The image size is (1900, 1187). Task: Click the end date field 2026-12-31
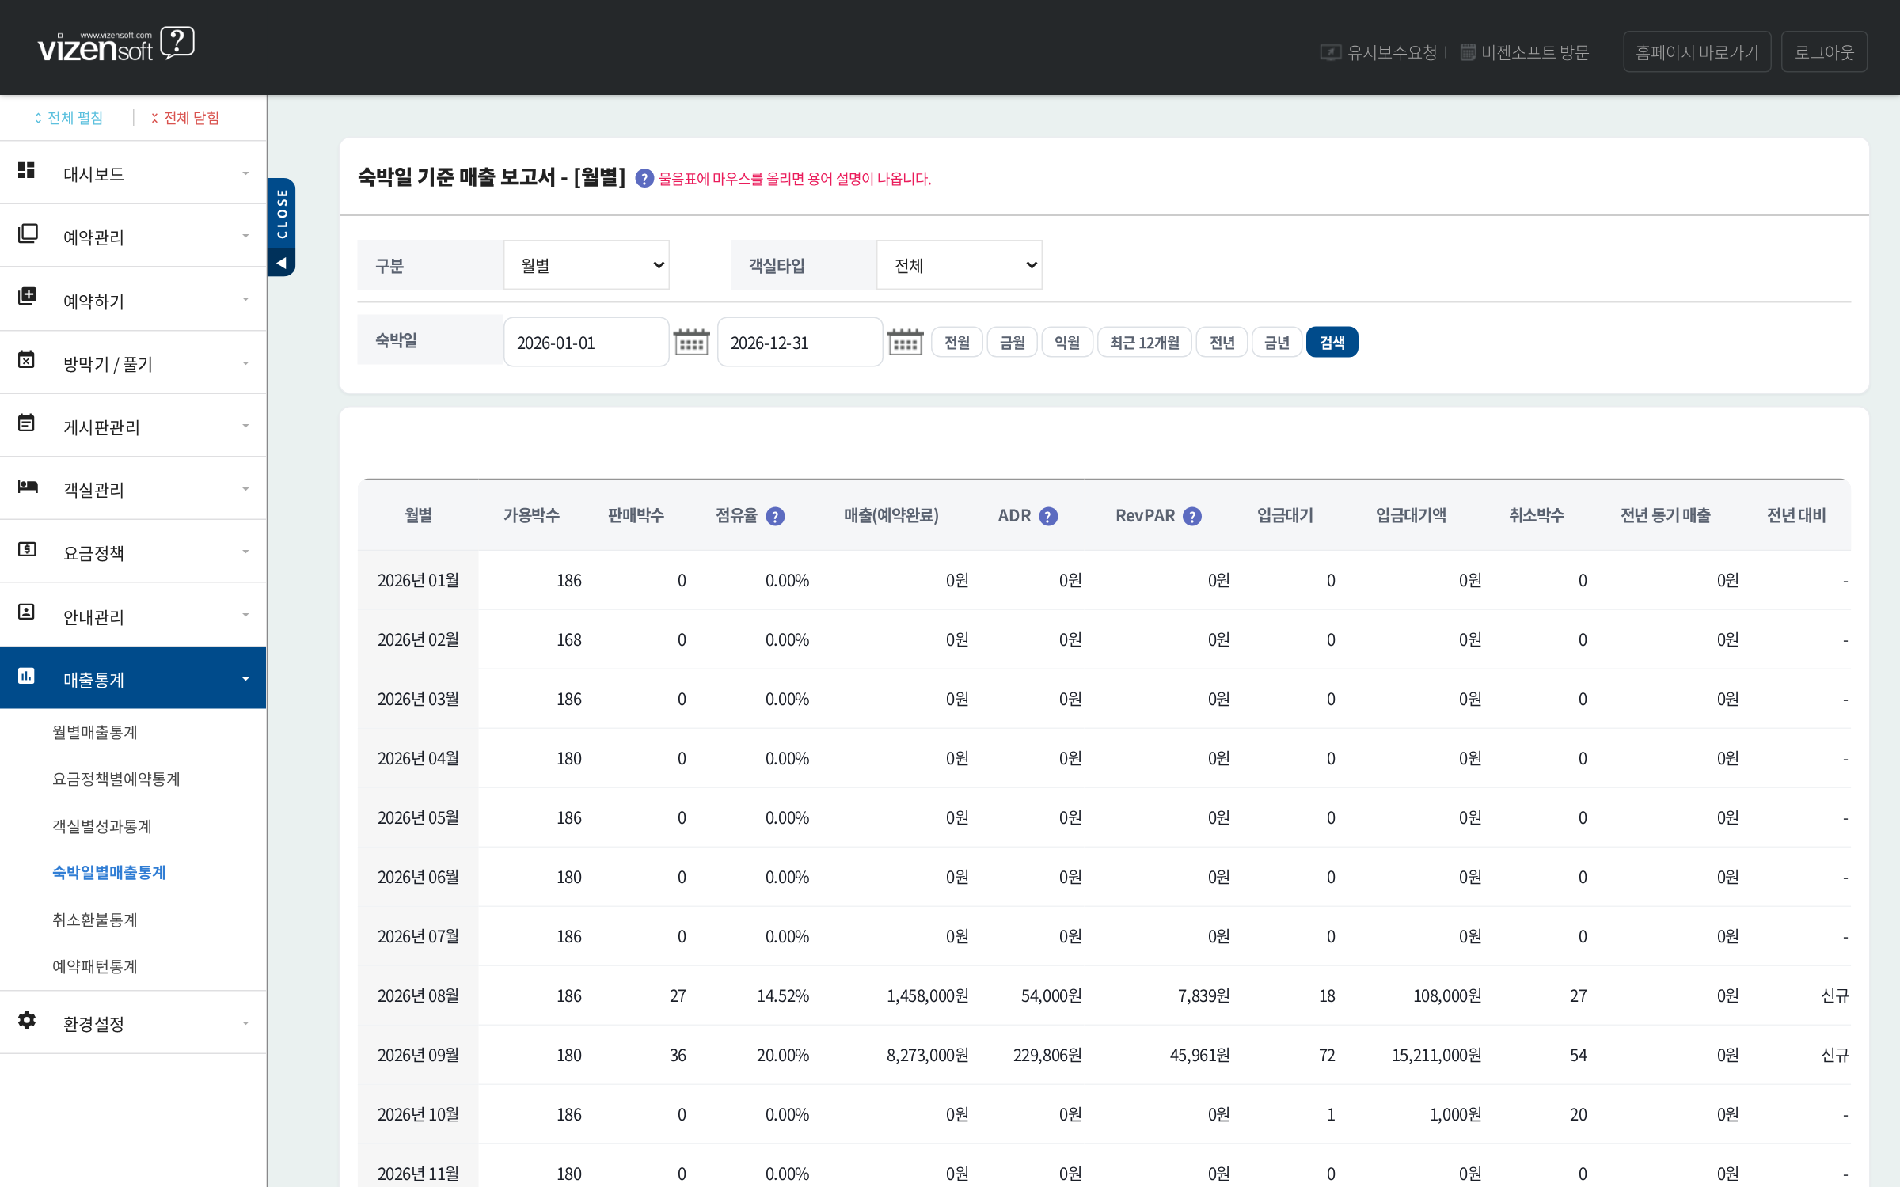800,342
